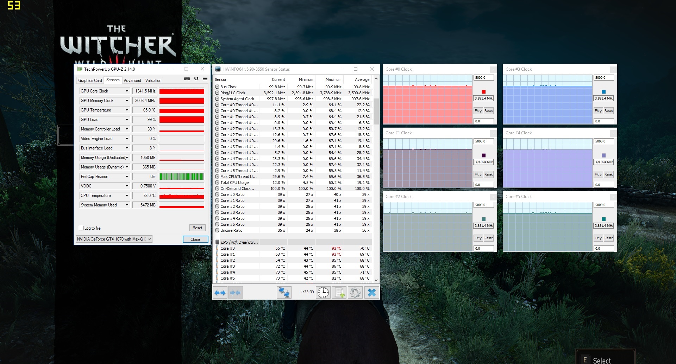Image resolution: width=676 pixels, height=364 pixels.
Task: Click the thermometer icon beside Core #5 temperature
Action: point(217,278)
